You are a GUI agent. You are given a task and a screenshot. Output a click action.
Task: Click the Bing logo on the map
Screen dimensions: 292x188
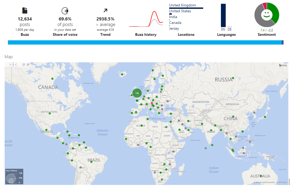tap(283, 65)
